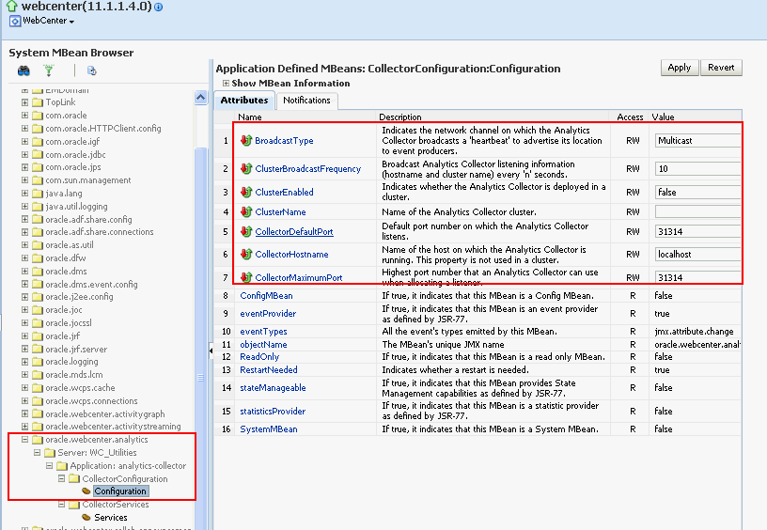The height and width of the screenshot is (530, 767).
Task: Click the WebCenter target icon
Action: (x=15, y=21)
